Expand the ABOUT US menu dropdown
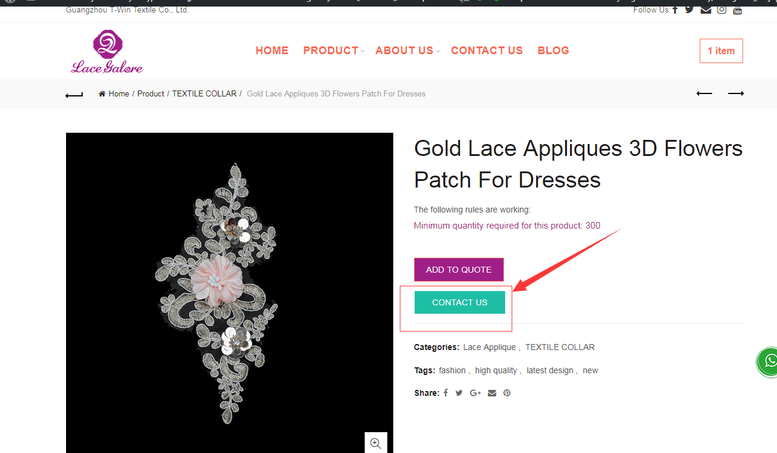Image resolution: width=777 pixels, height=453 pixels. pyautogui.click(x=408, y=51)
